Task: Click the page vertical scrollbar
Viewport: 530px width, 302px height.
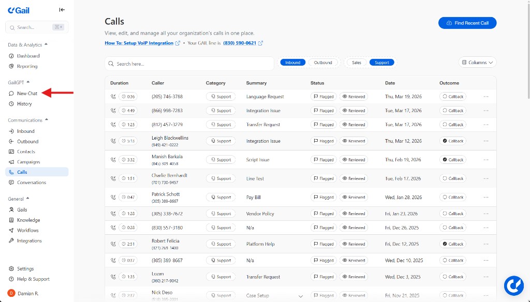Action: [527, 52]
